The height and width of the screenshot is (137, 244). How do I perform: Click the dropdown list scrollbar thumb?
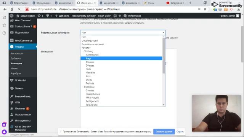[x=164, y=56]
